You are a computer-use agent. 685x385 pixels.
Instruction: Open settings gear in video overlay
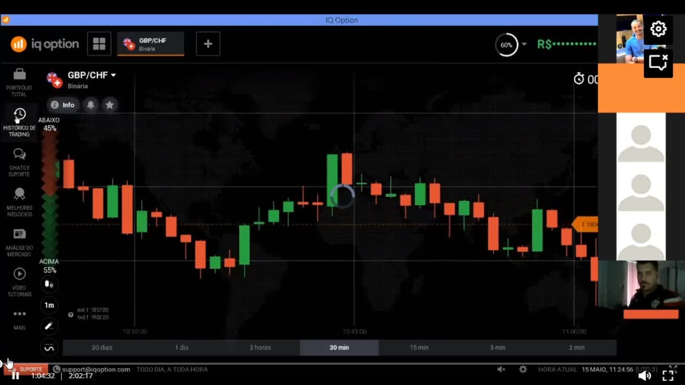pos(658,29)
